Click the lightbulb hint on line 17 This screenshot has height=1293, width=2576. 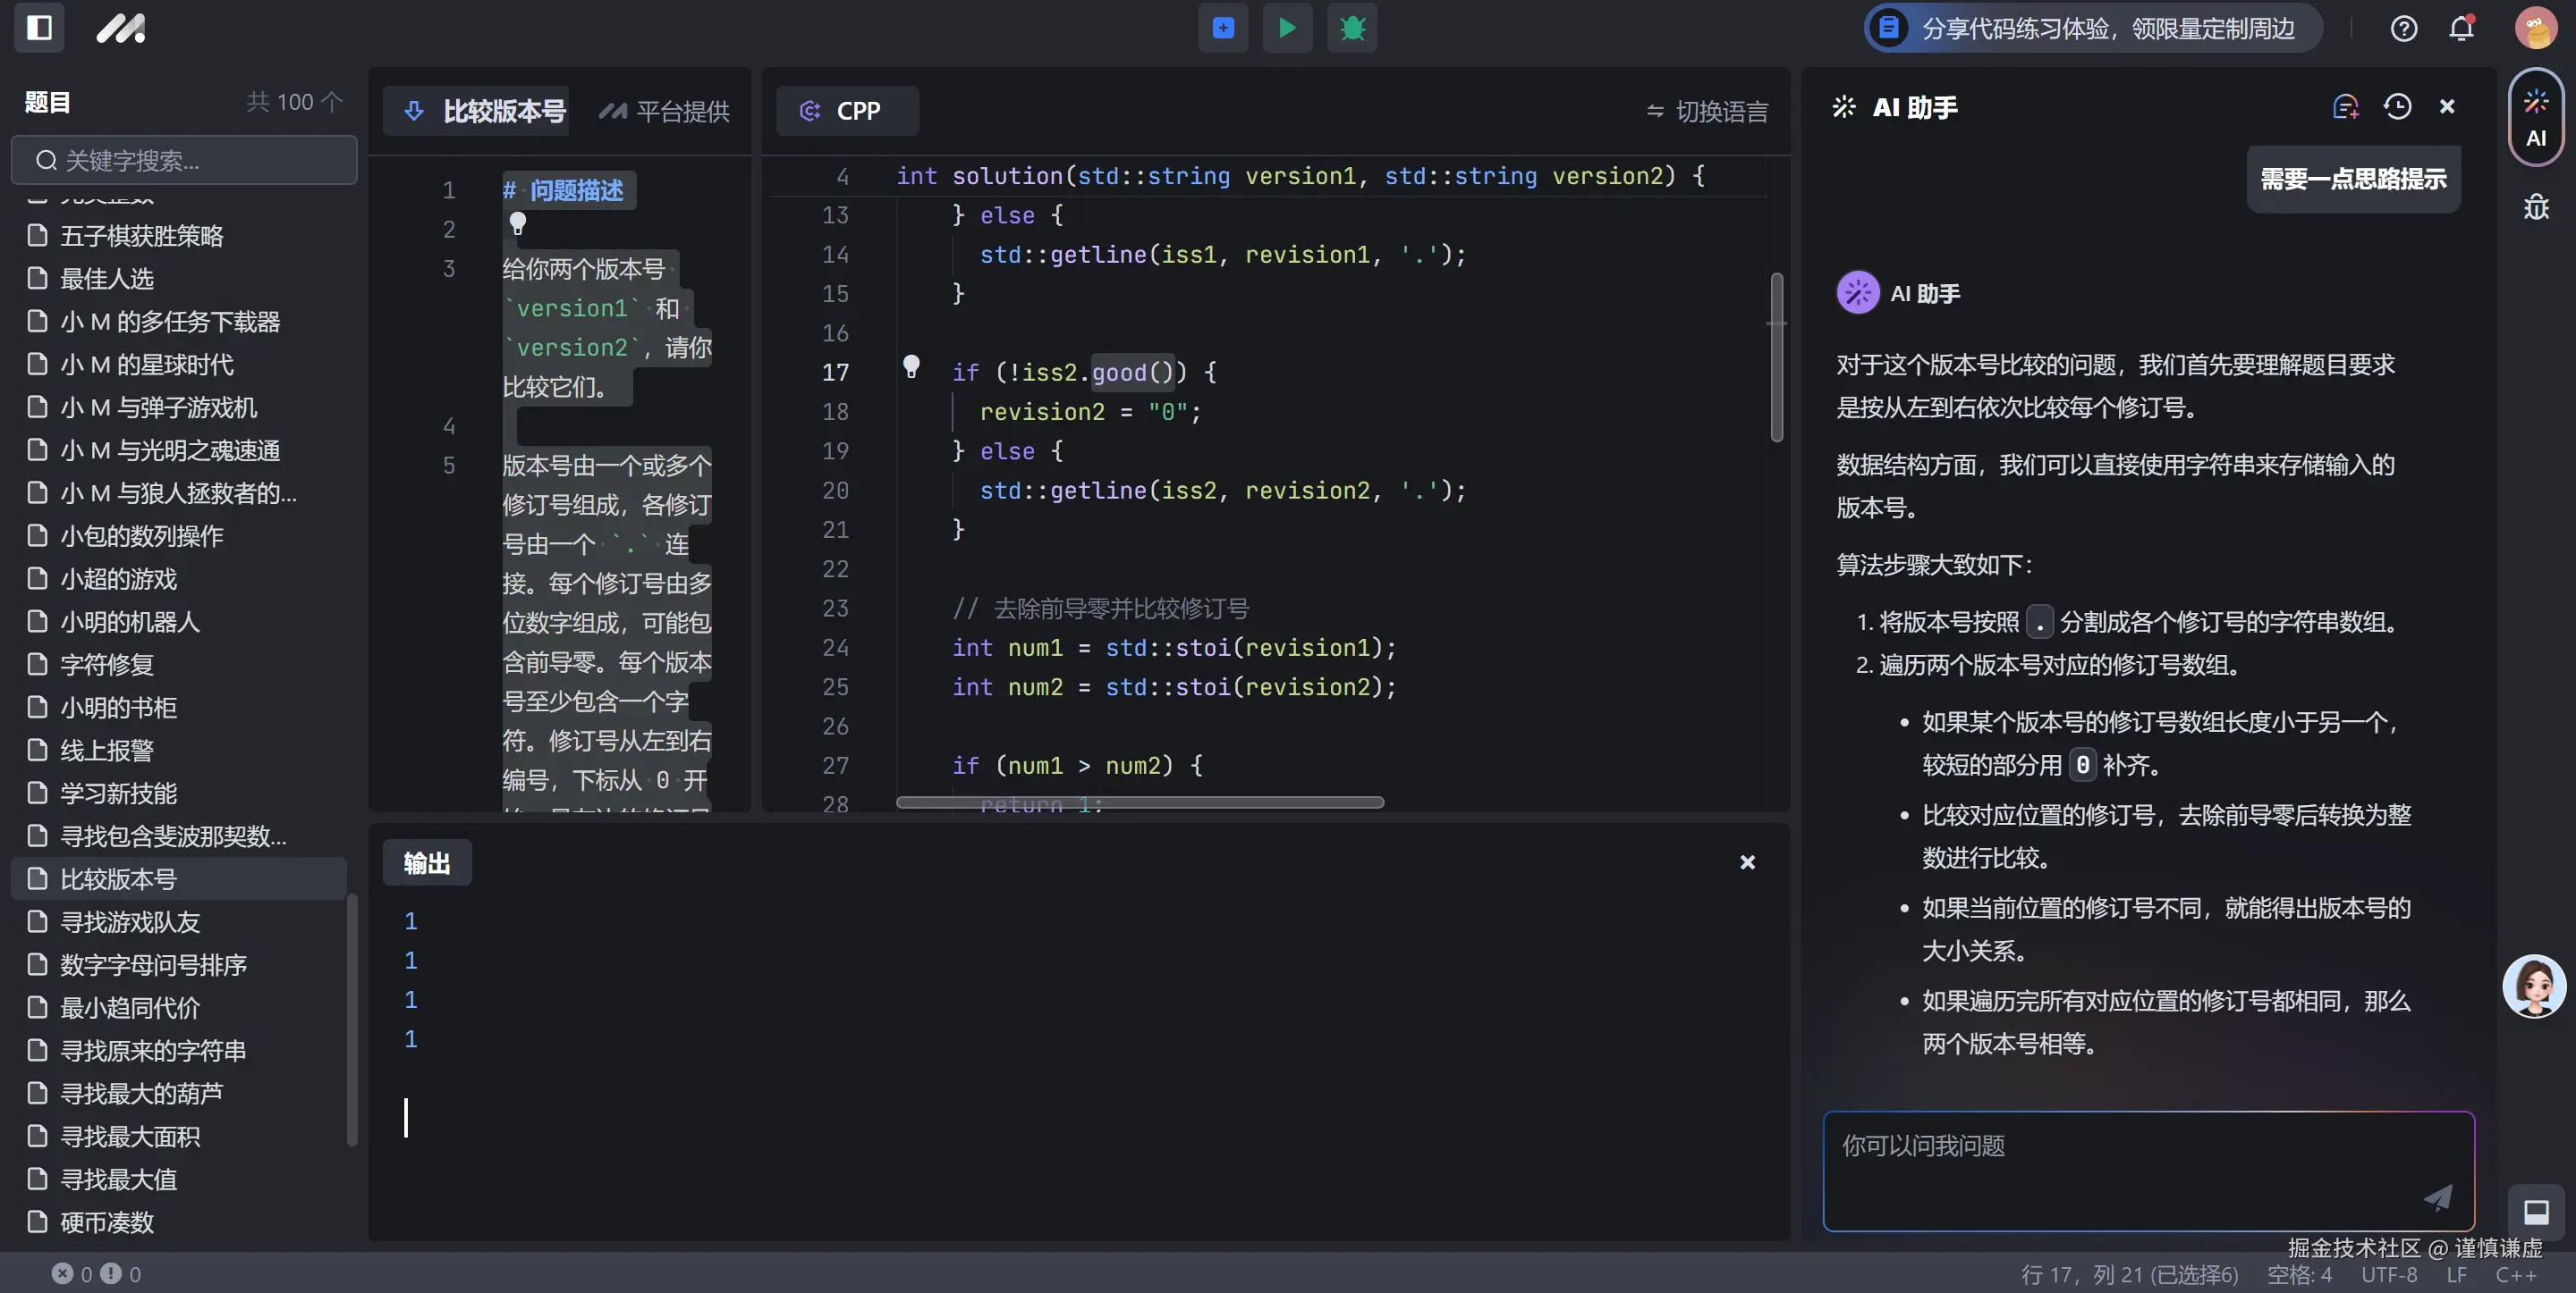[911, 366]
